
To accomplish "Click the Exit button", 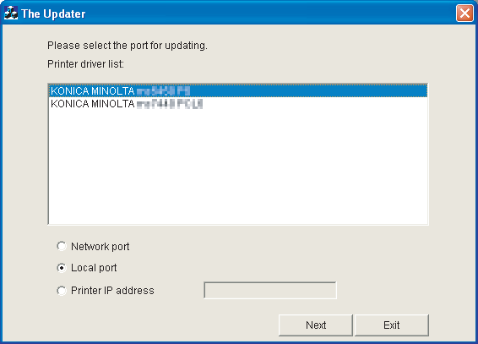I will 392,325.
